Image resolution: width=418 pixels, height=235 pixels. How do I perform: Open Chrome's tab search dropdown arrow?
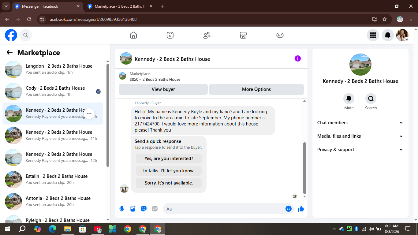click(x=6, y=6)
